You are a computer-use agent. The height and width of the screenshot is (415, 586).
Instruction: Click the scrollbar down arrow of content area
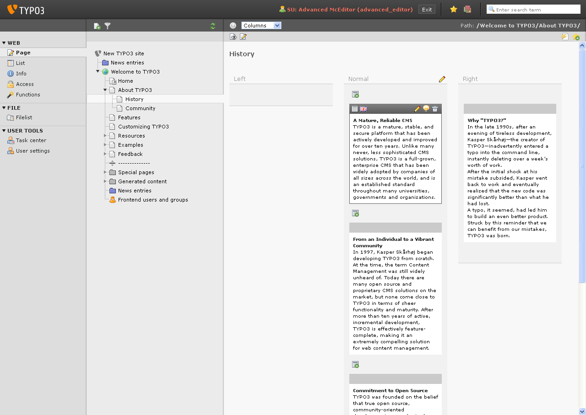[x=582, y=411]
